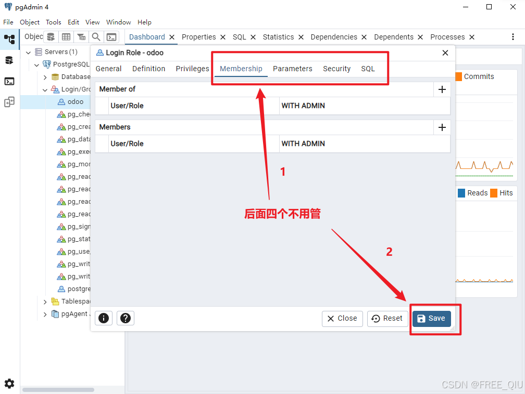Collapse the PostgreSQL server node

click(37, 65)
